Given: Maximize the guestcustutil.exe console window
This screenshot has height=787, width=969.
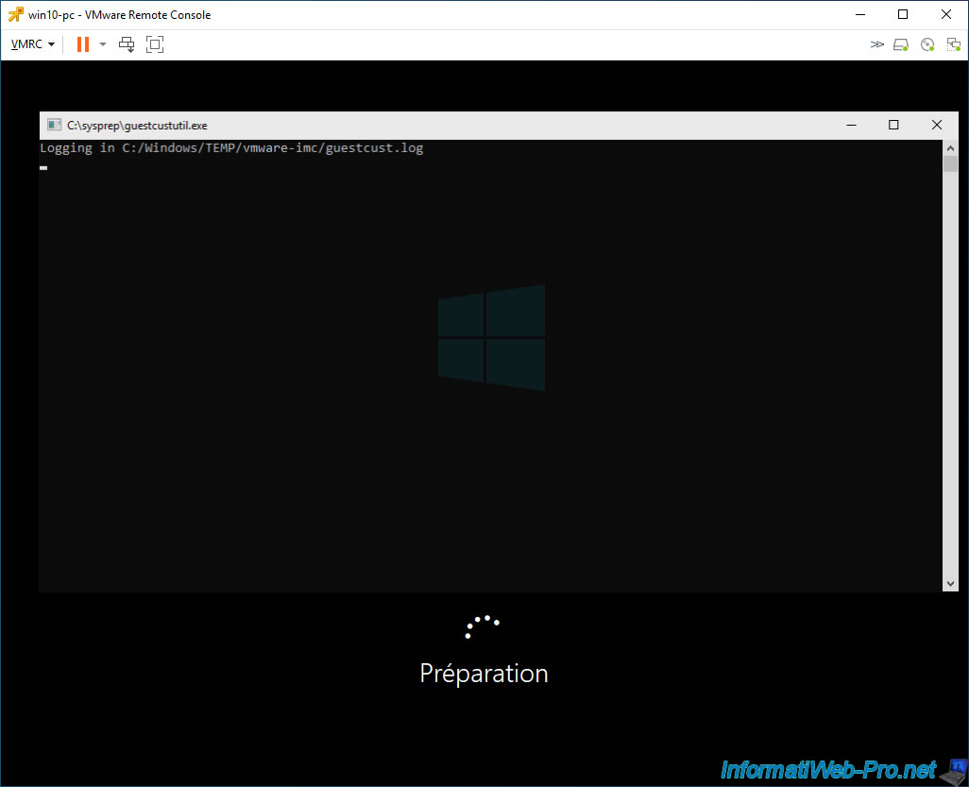Looking at the screenshot, I should 893,125.
